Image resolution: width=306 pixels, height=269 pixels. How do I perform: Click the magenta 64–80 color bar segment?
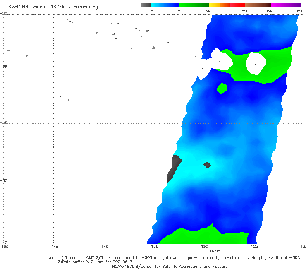[286, 5]
